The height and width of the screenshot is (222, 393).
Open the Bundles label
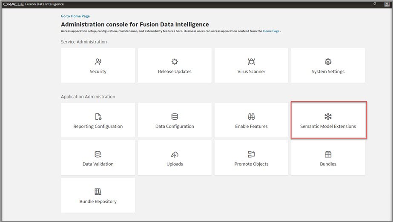click(x=328, y=164)
